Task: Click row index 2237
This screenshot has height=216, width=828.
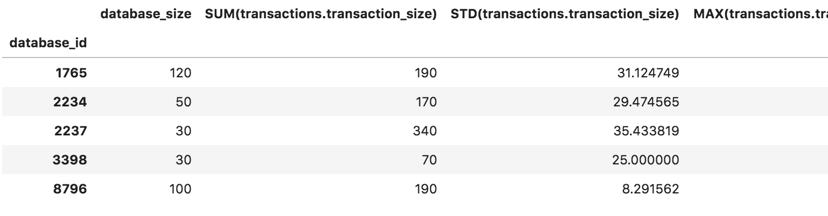Action: point(70,131)
